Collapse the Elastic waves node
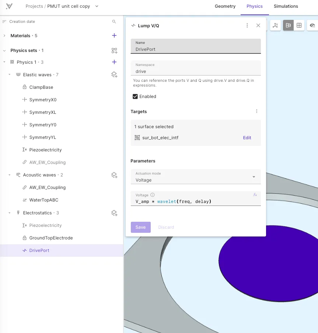The image size is (318, 333). (9, 74)
